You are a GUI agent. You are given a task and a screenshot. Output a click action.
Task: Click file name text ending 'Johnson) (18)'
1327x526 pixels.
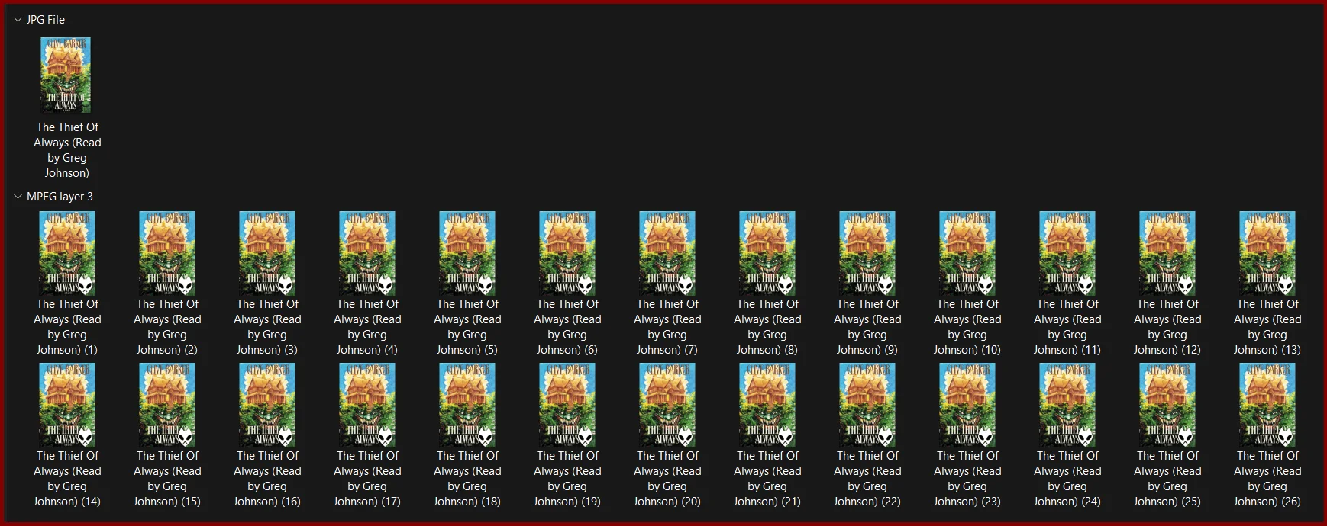point(467,479)
